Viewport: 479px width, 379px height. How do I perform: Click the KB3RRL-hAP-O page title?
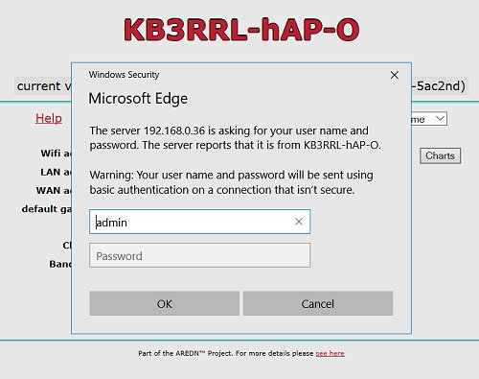click(x=241, y=30)
